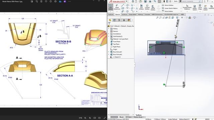The width and height of the screenshot is (214, 120).
Task: Select the Slot sketch tool
Action: (123, 11)
